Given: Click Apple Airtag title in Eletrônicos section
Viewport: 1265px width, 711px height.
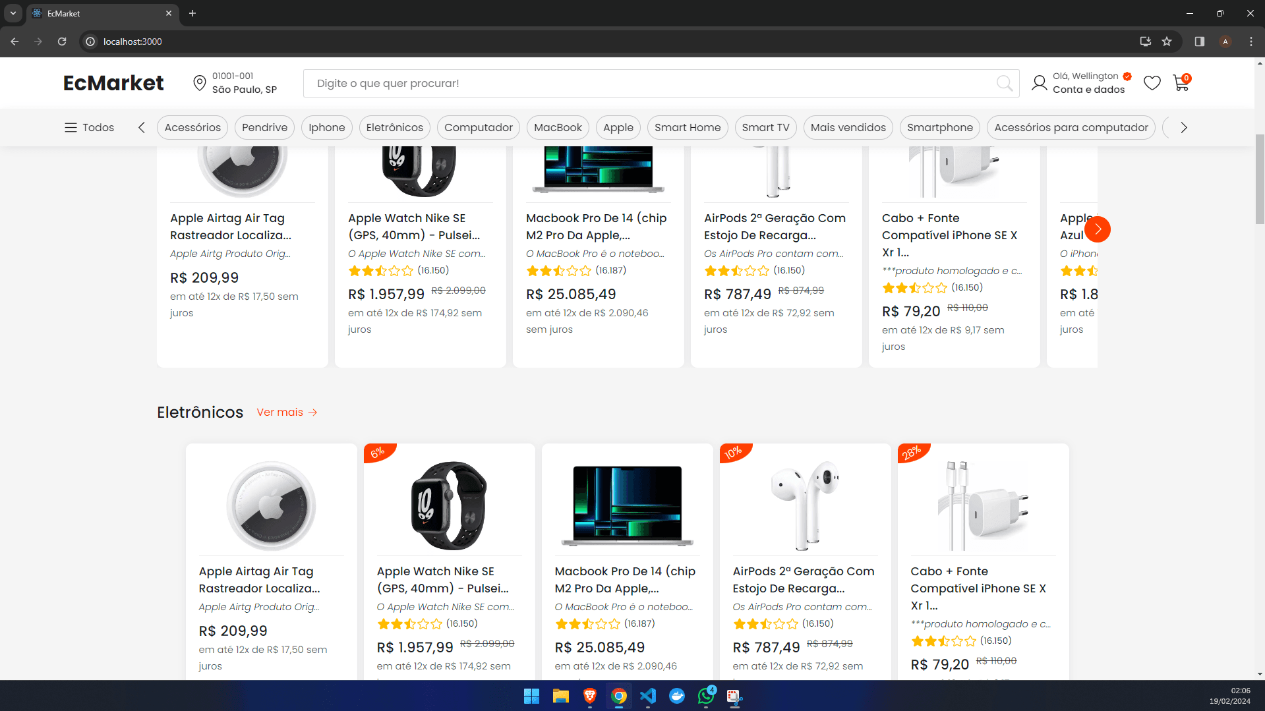Looking at the screenshot, I should tap(259, 580).
